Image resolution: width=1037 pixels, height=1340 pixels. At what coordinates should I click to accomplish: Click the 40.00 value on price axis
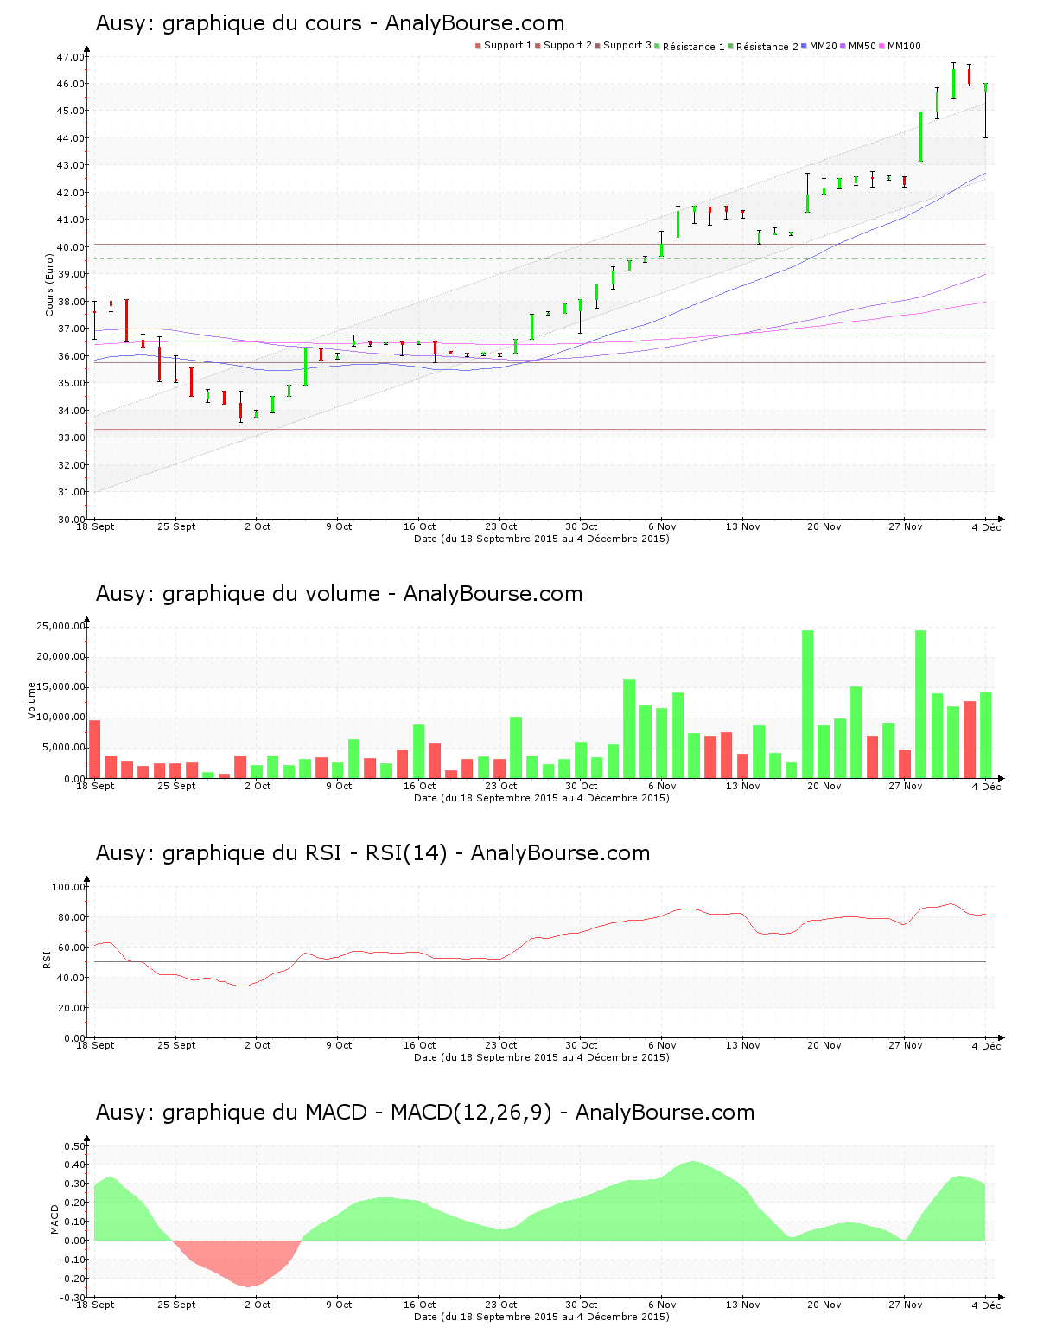click(70, 247)
